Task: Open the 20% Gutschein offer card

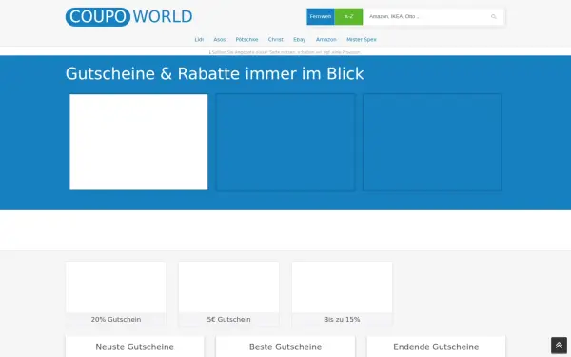Action: coord(116,293)
